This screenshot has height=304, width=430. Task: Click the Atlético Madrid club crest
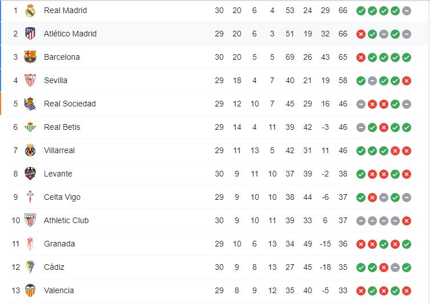(30, 34)
